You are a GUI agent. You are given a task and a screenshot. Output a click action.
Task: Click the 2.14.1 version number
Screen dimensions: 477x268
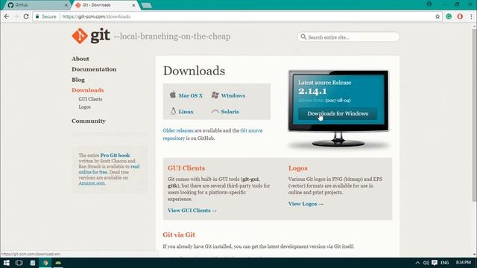tap(312, 91)
